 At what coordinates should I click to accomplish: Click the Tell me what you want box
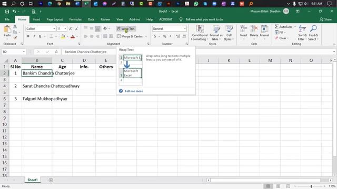(204, 19)
